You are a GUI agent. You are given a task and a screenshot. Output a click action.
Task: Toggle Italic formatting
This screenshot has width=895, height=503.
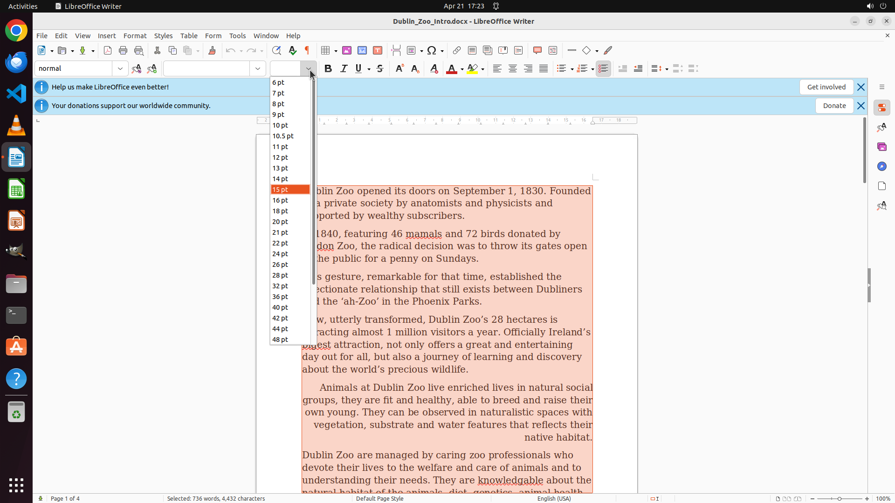tap(344, 68)
